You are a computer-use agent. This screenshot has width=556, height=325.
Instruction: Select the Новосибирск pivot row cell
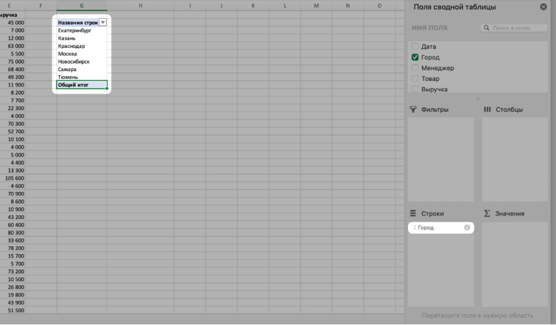tap(81, 61)
